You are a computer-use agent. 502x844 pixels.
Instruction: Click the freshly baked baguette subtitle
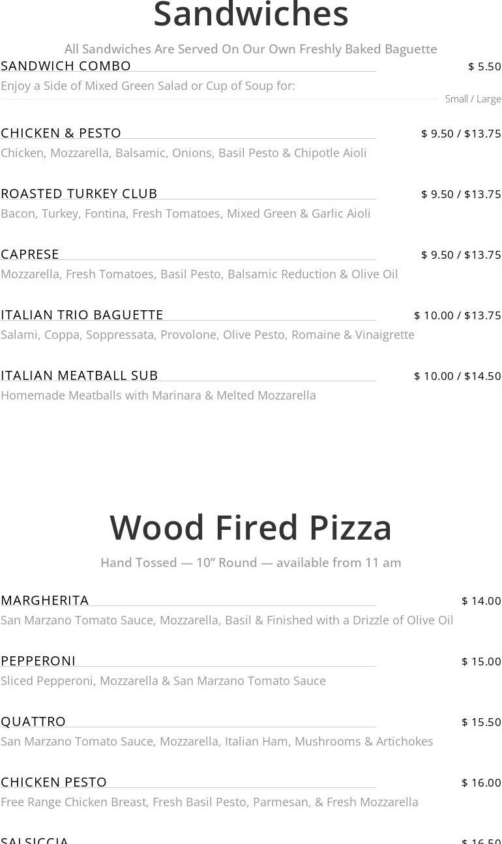[x=251, y=50]
